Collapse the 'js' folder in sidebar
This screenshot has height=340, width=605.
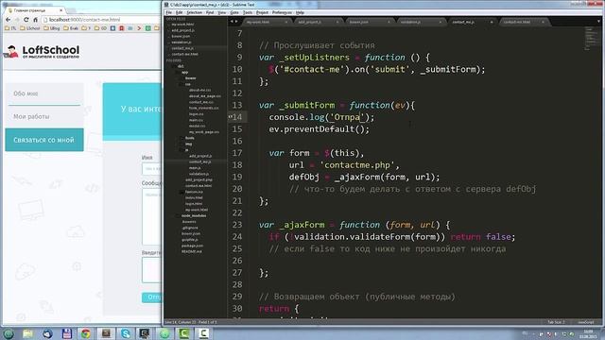[186, 150]
